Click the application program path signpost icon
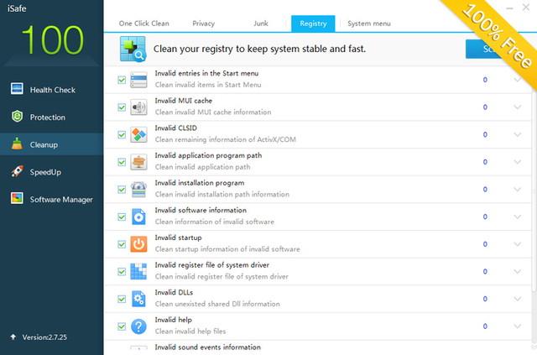Screen dimensions: 537x355 pyautogui.click(x=138, y=162)
